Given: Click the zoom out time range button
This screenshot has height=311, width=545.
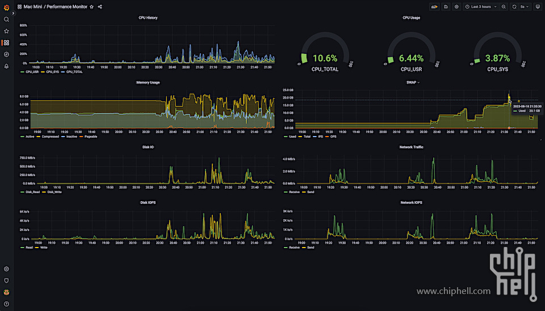Looking at the screenshot, I should pos(504,7).
